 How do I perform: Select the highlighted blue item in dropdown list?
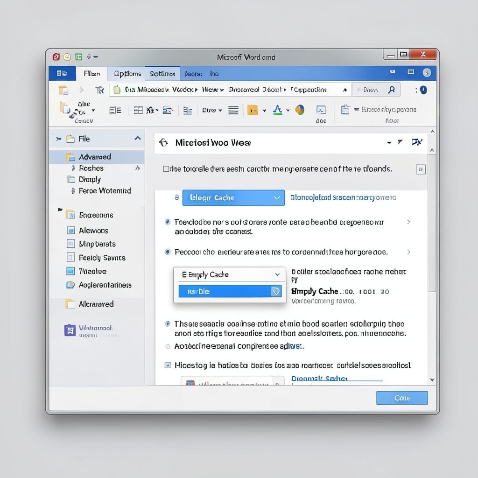point(230,291)
